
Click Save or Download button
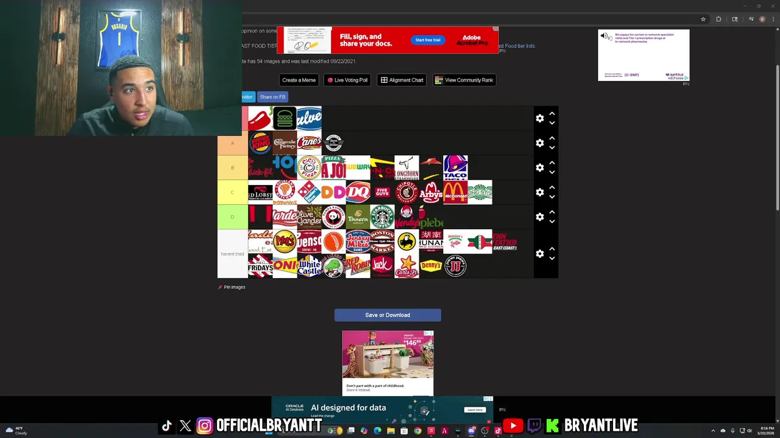(388, 315)
